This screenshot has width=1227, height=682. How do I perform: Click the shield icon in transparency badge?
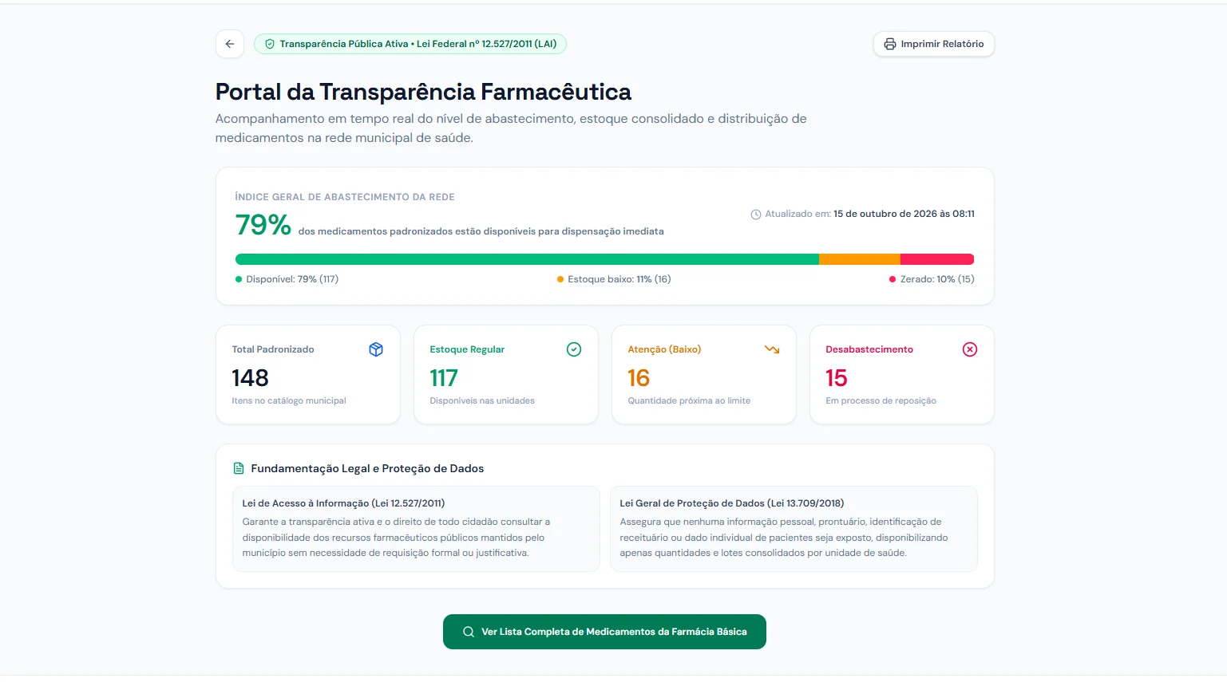[270, 44]
